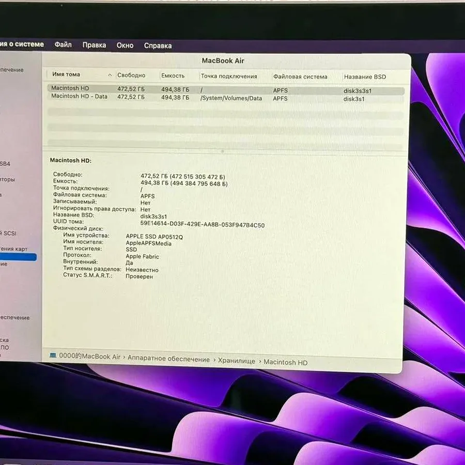Click the device name APPLE SSD AP0512Q

[x=154, y=237]
